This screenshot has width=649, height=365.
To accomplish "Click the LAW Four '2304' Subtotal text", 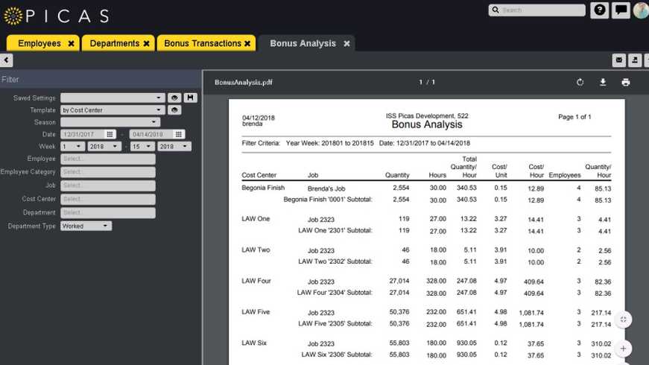I will click(335, 293).
